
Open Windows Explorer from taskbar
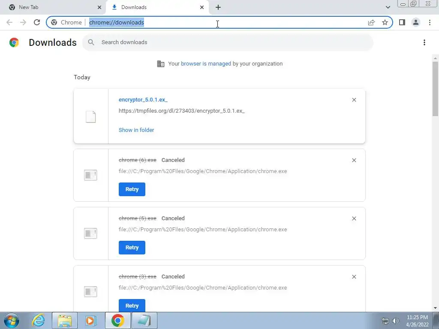[x=65, y=320]
